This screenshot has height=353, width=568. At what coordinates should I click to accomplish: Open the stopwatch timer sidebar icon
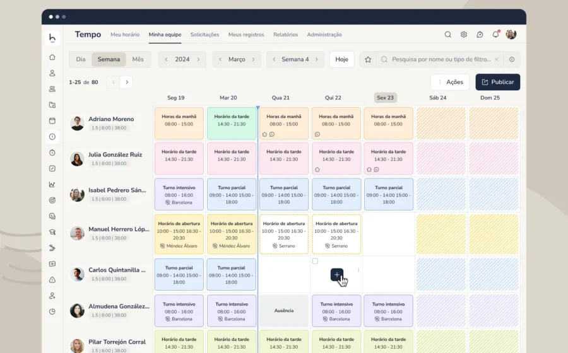point(52,153)
